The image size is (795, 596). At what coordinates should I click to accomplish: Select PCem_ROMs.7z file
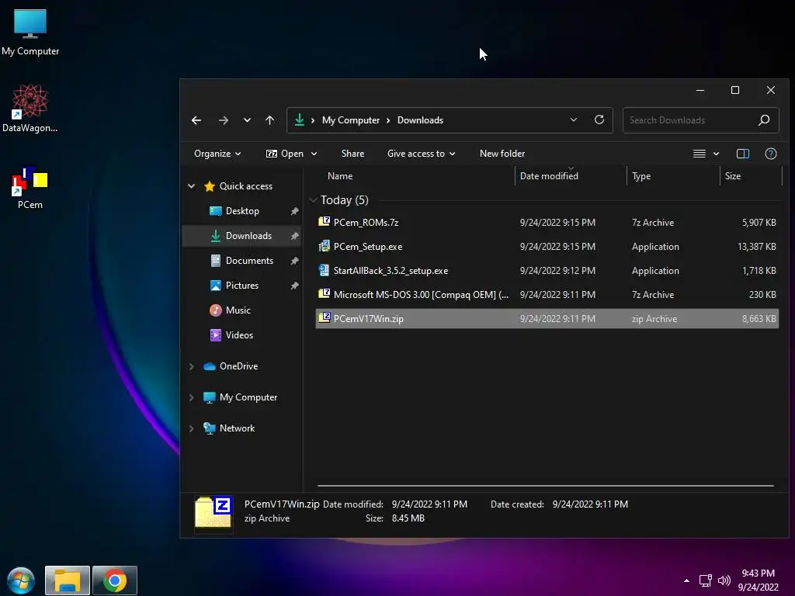pyautogui.click(x=547, y=223)
